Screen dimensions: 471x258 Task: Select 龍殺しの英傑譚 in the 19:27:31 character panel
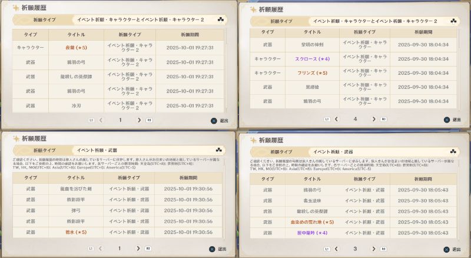click(x=77, y=77)
